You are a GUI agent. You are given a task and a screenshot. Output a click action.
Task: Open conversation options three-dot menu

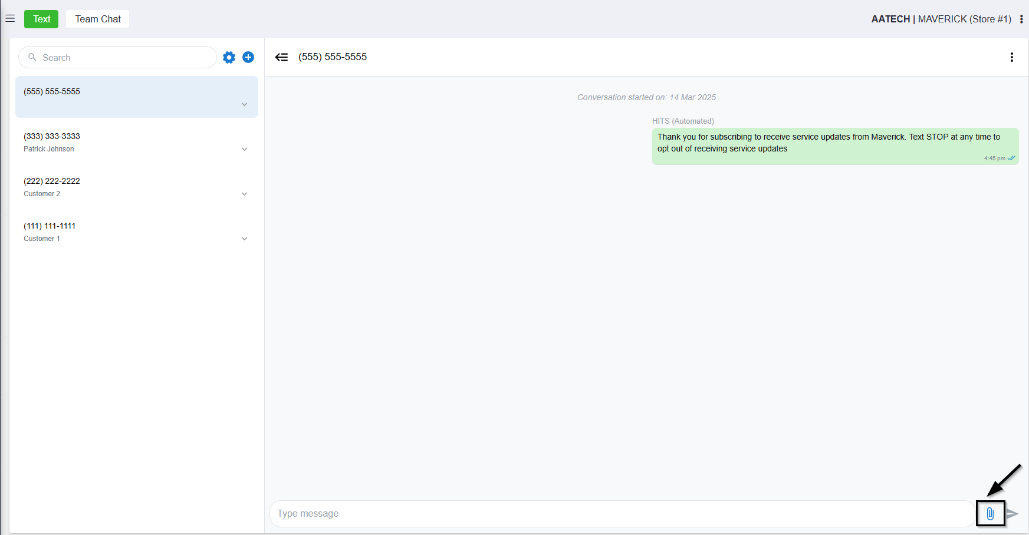coord(1011,57)
